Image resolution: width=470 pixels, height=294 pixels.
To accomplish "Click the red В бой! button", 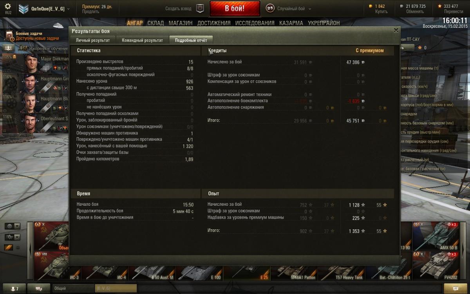I will pos(235,8).
